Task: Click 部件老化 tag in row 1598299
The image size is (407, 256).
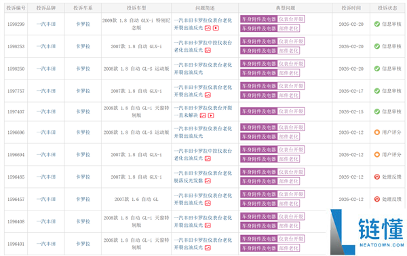Action: coord(288,29)
